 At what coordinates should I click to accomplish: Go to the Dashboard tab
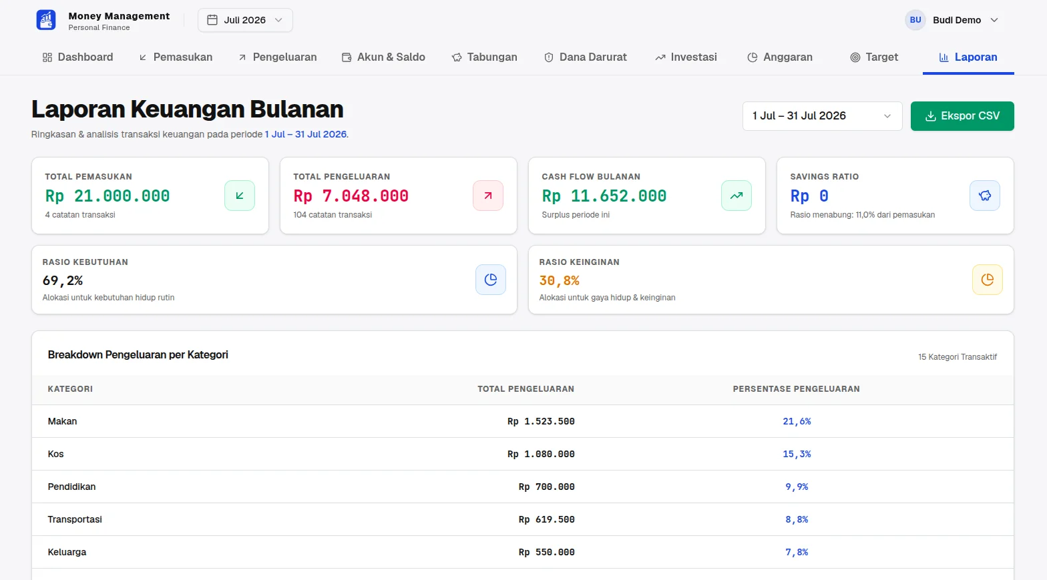click(77, 57)
